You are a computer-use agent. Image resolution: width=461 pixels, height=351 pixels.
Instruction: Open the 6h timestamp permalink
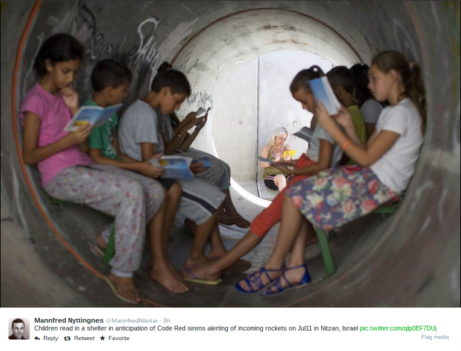point(167,321)
